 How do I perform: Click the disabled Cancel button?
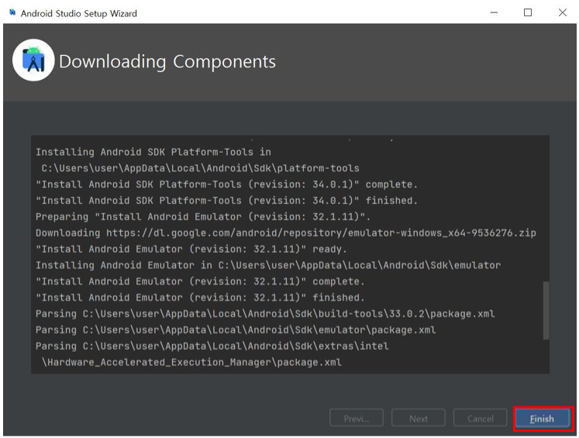point(480,418)
